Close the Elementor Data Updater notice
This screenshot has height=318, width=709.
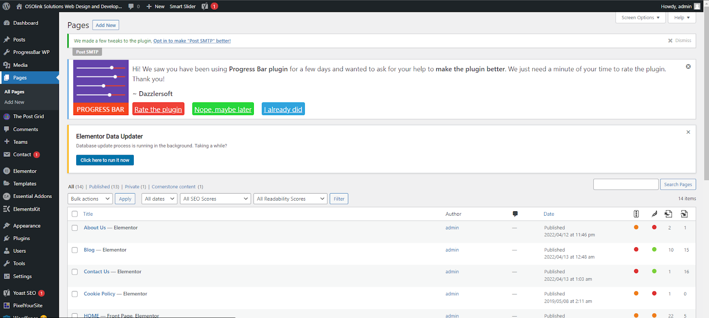688,132
